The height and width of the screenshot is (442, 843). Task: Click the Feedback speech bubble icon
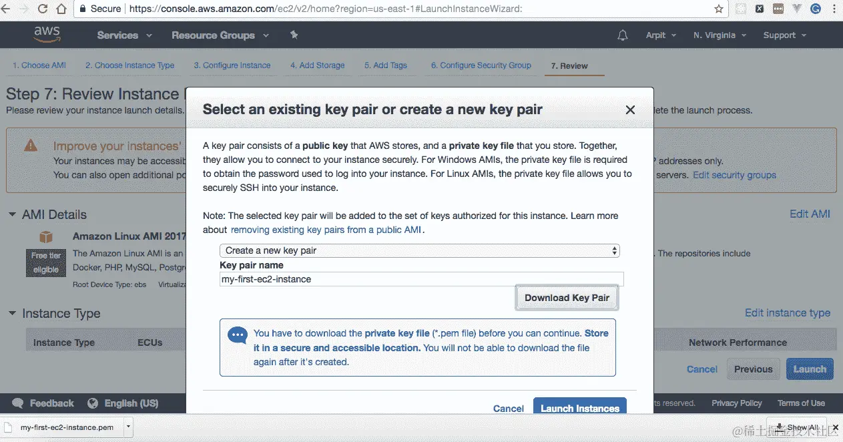coord(19,403)
